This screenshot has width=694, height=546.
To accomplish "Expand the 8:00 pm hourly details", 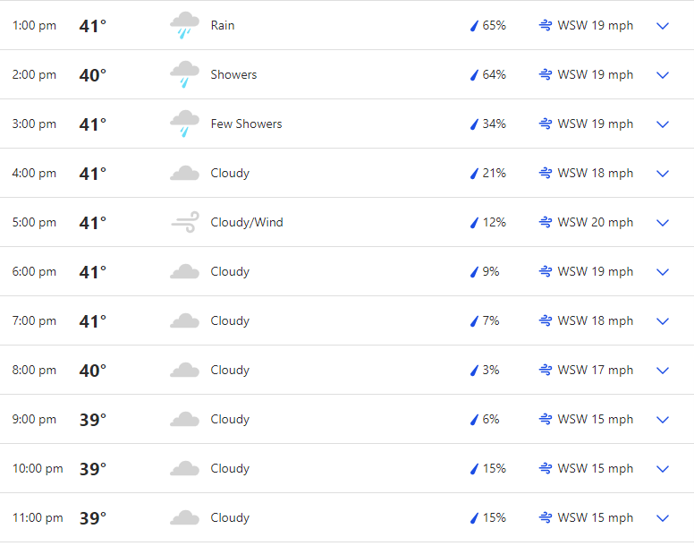I will coord(663,371).
